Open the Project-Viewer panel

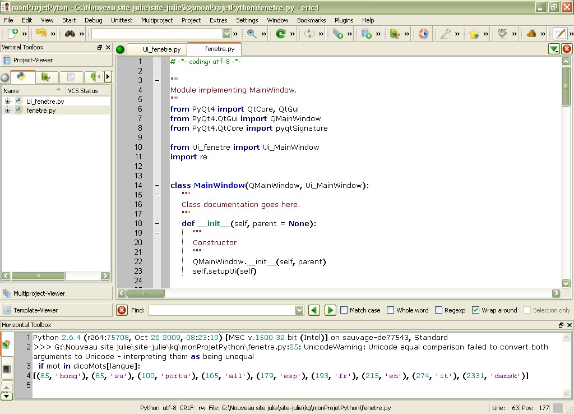[57, 60]
